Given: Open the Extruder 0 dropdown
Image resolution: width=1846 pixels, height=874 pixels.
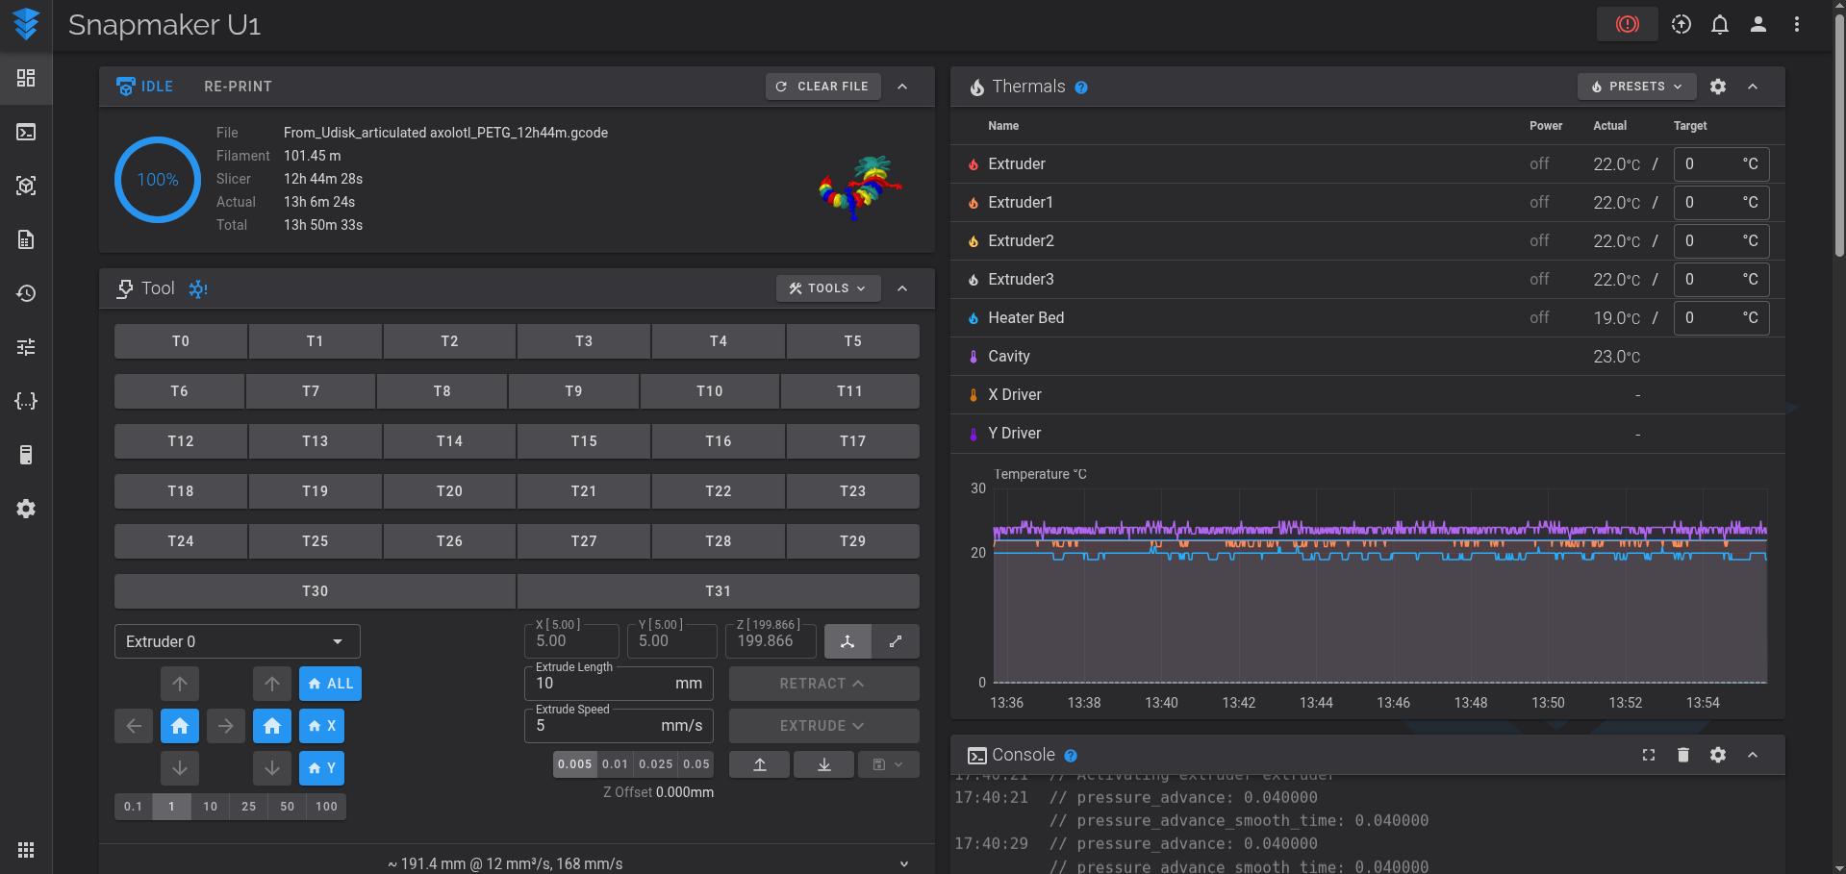Looking at the screenshot, I should 237,641.
